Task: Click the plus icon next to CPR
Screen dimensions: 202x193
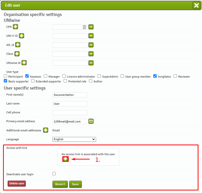Action: pos(15,27)
